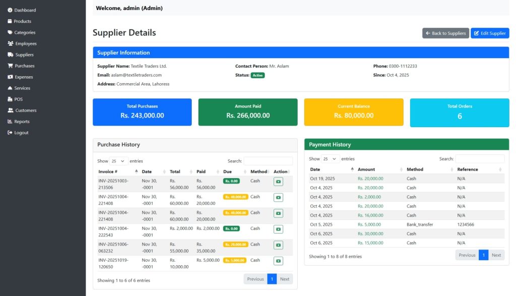This screenshot has width=516, height=296.
Task: Click payment icon for invoice INV-20251006-063232
Action: pyautogui.click(x=278, y=245)
